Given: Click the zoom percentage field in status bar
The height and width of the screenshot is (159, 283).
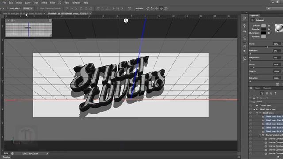Looking at the screenshot, I should point(6,154).
